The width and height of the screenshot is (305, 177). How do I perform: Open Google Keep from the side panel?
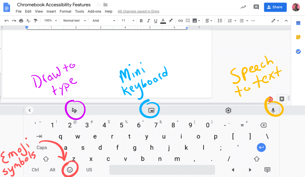pyautogui.click(x=298, y=37)
